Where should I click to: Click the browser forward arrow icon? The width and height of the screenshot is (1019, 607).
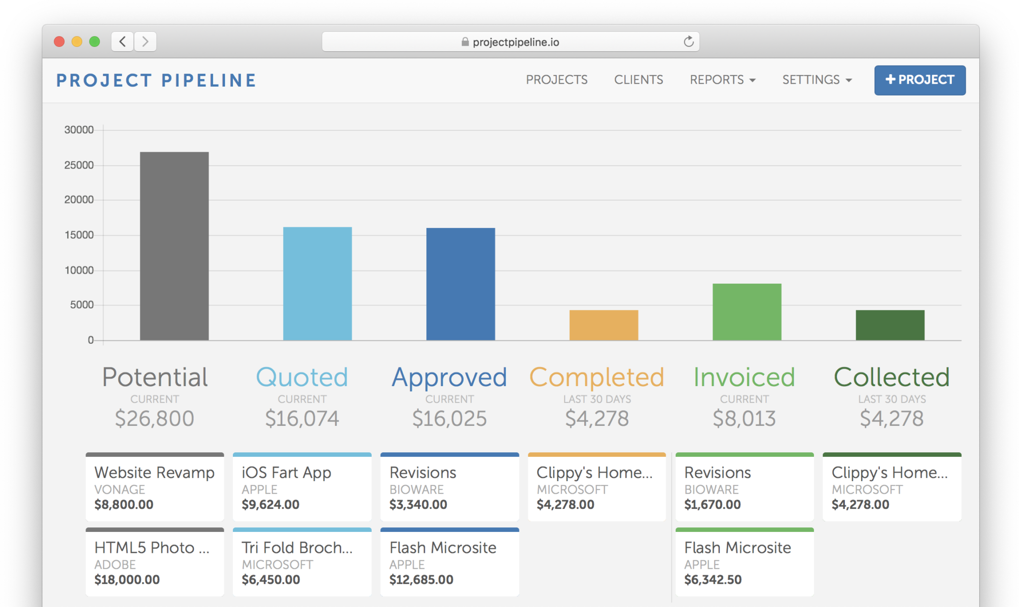pyautogui.click(x=145, y=41)
